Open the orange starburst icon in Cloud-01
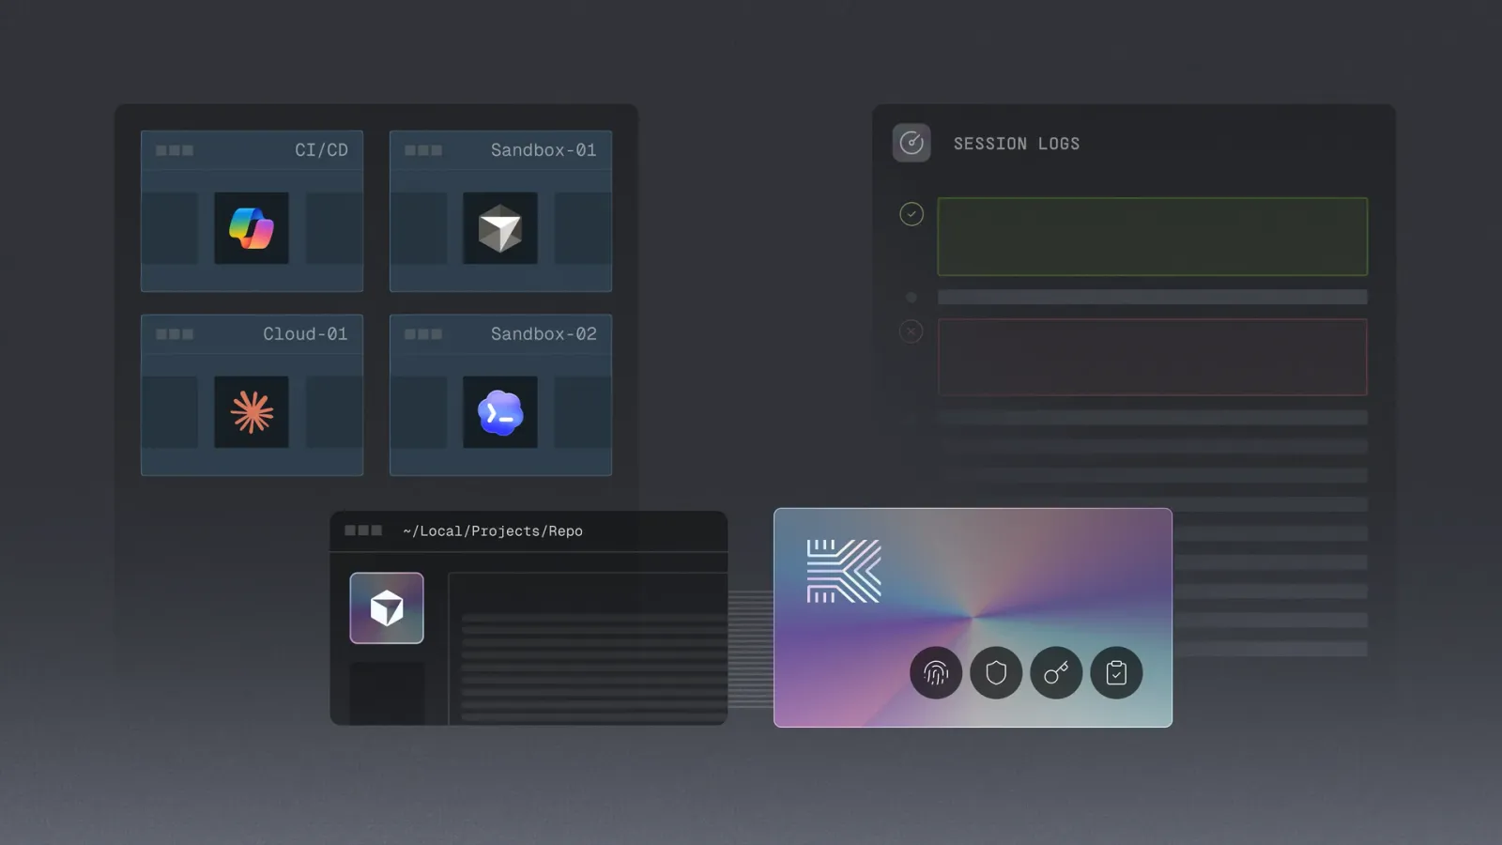Viewport: 1502px width, 845px height. pos(252,412)
